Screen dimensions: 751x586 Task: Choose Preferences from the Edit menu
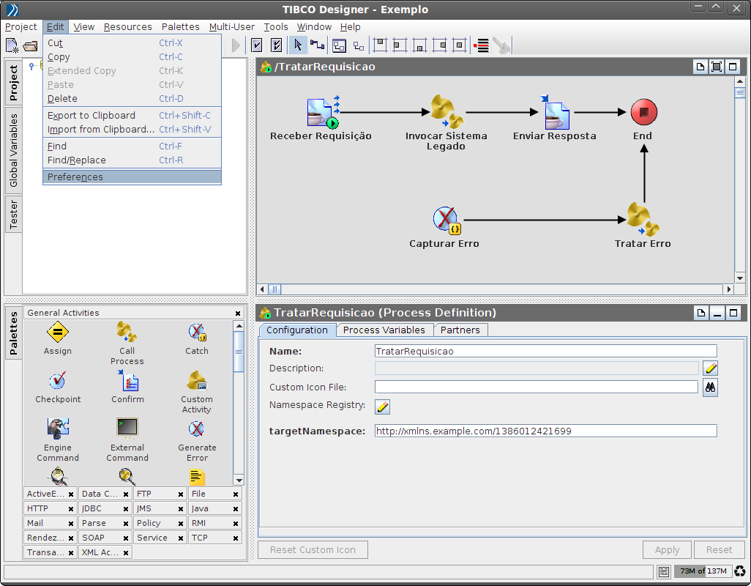[75, 177]
